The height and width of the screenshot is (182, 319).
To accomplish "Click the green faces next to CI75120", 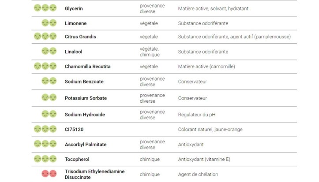I will tap(45, 129).
